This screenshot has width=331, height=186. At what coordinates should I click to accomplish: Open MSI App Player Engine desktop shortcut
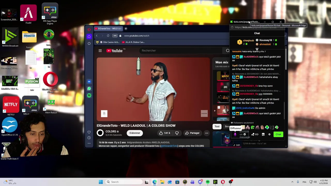(50, 14)
